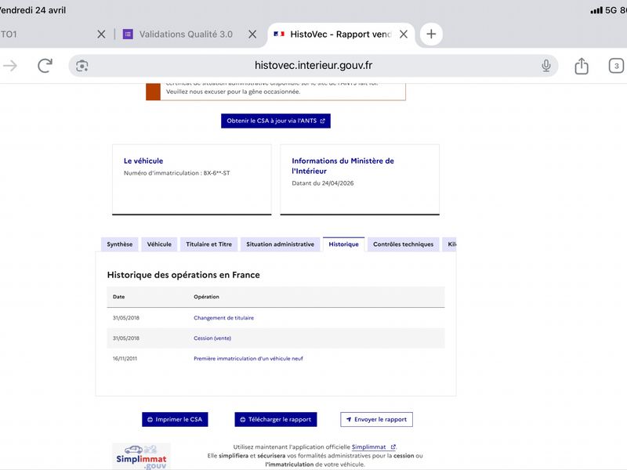Click Télécharger le rapport button
This screenshot has height=470, width=627.
pyautogui.click(x=276, y=419)
